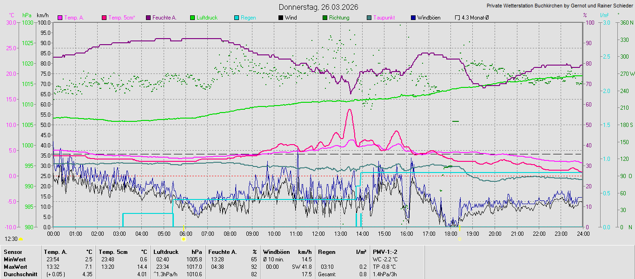This screenshot has width=635, height=279.
Task: Click the sunset marker near 18:30
Action: [x=459, y=239]
